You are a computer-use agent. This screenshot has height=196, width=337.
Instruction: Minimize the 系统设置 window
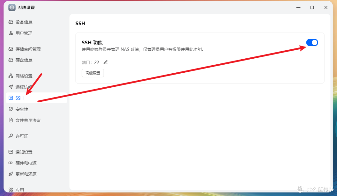click(298, 7)
